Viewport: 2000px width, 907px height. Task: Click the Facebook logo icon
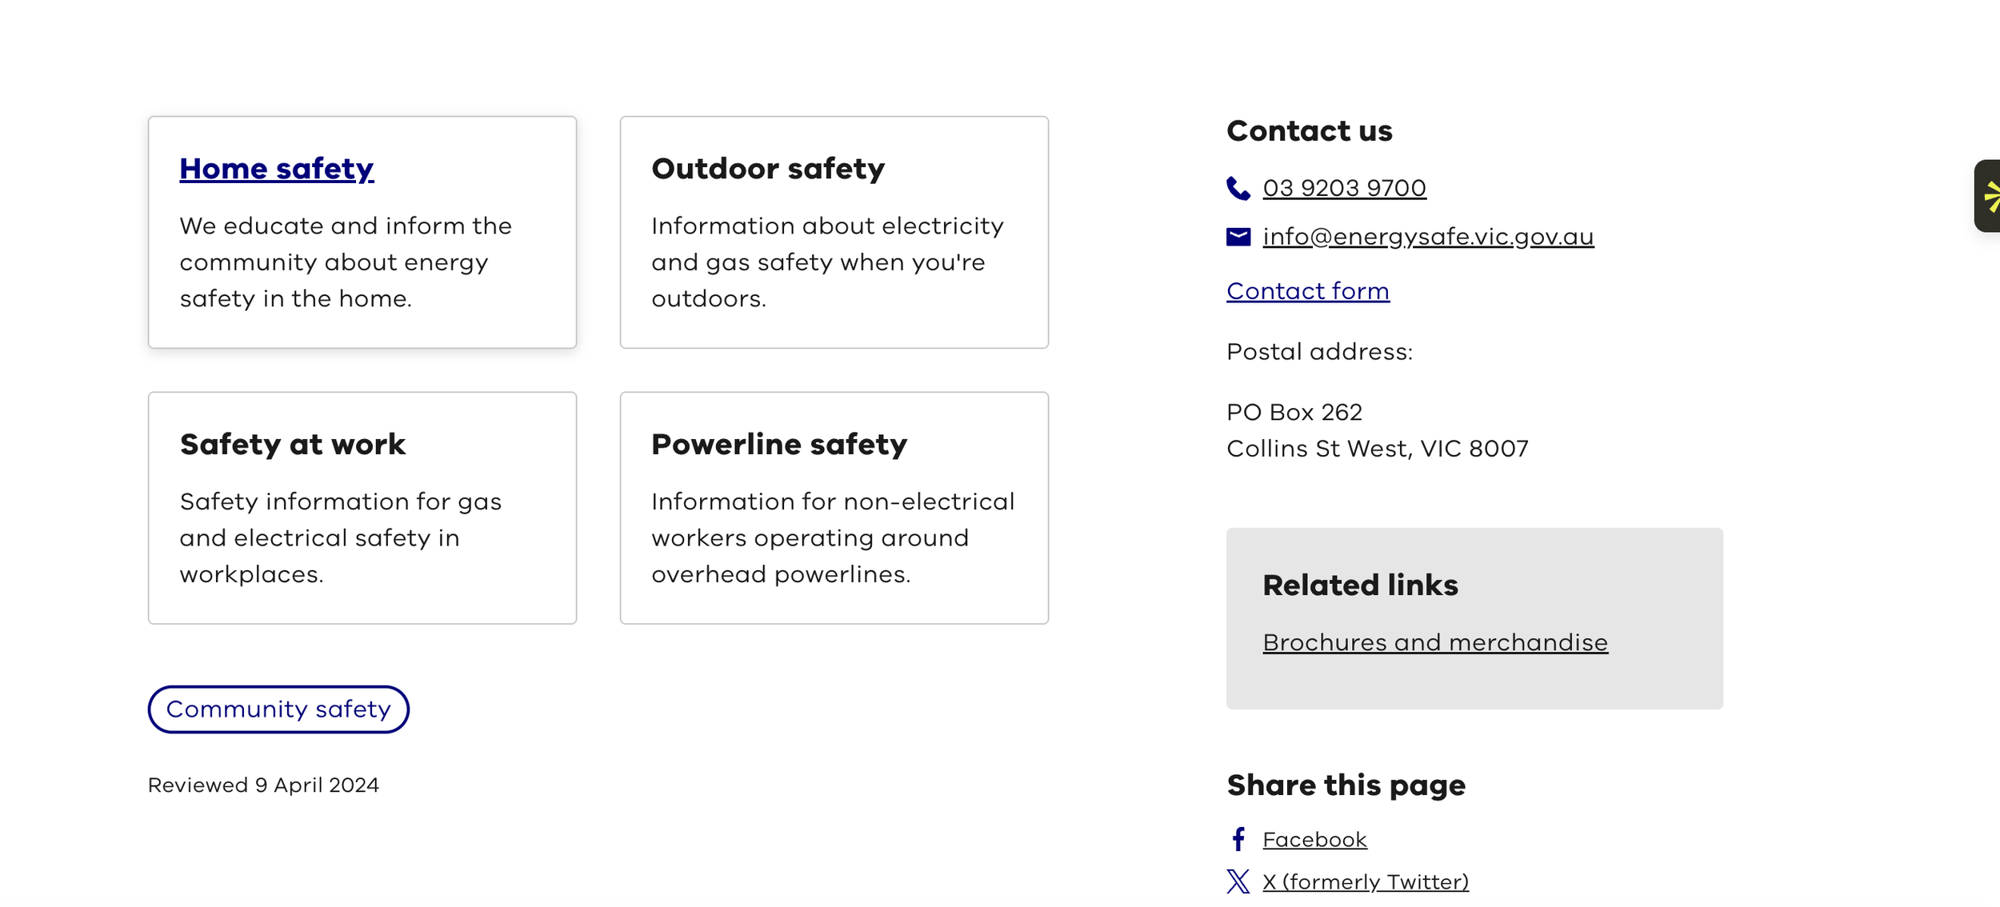pos(1238,839)
